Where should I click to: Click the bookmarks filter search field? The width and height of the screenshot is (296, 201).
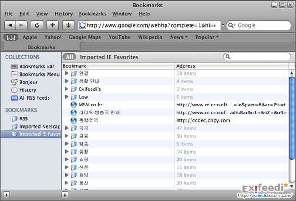pos(257,57)
